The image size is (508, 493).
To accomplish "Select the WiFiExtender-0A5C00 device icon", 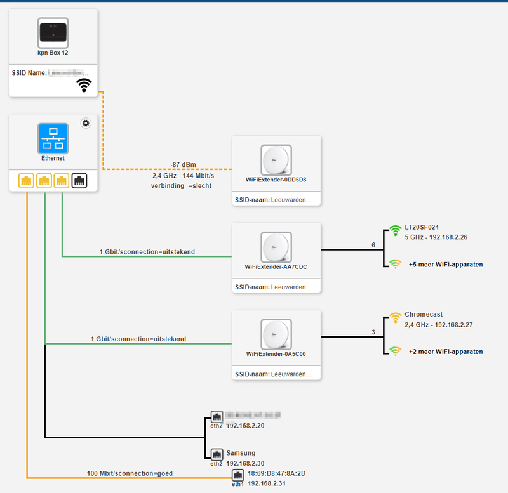I will [276, 334].
